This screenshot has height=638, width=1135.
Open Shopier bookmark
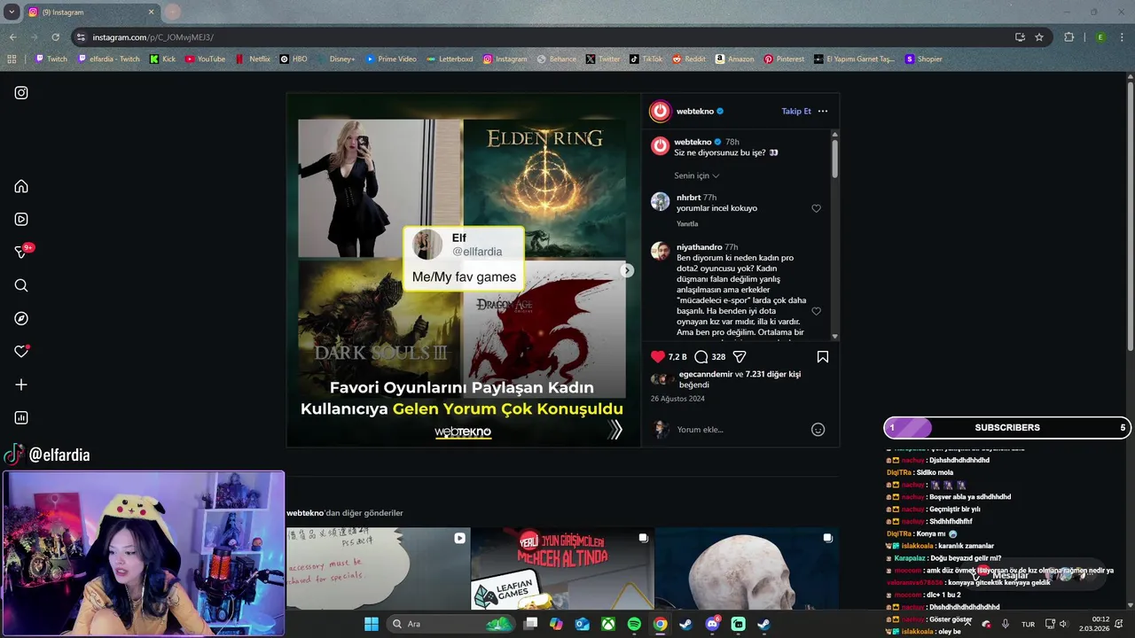(x=923, y=59)
